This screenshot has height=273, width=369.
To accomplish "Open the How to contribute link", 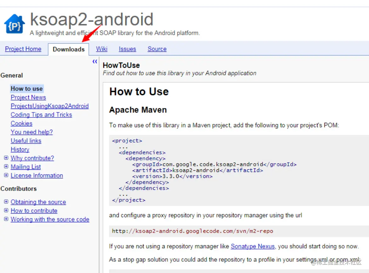I will click(34, 211).
